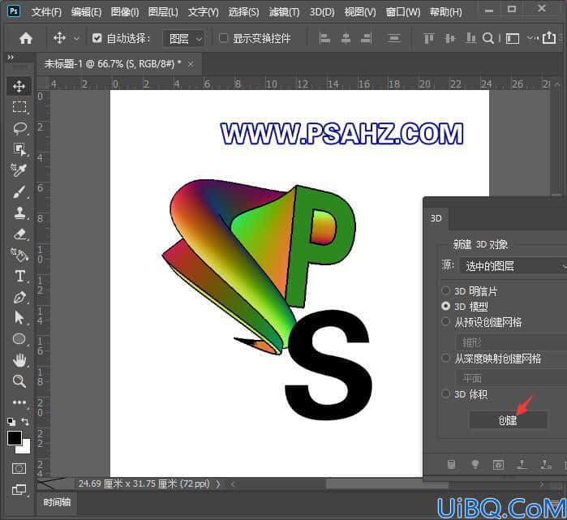Select the Zoom tool
The height and width of the screenshot is (520, 567).
(19, 381)
